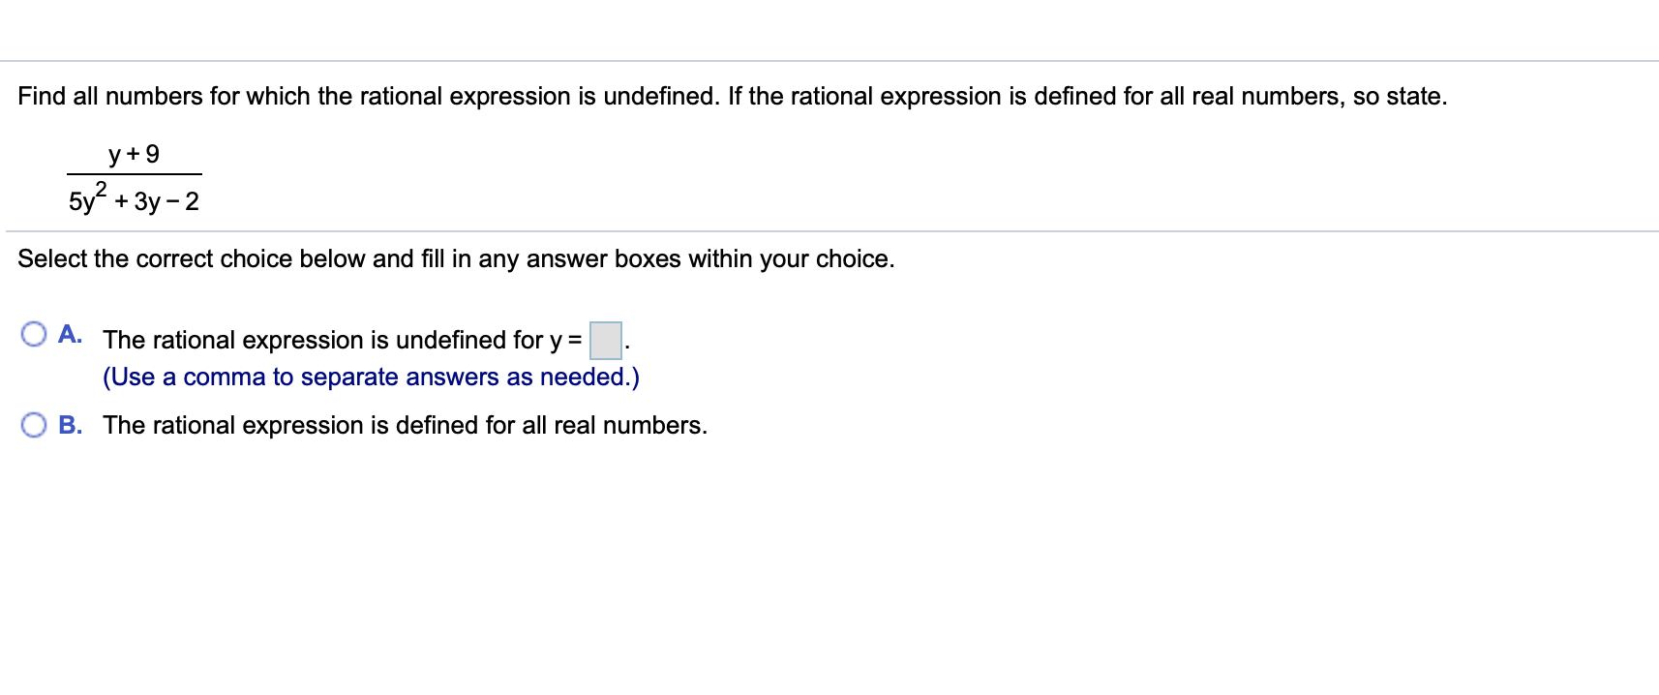The width and height of the screenshot is (1659, 695).
Task: Click the blue label A next to its radio
Action: click(x=71, y=334)
